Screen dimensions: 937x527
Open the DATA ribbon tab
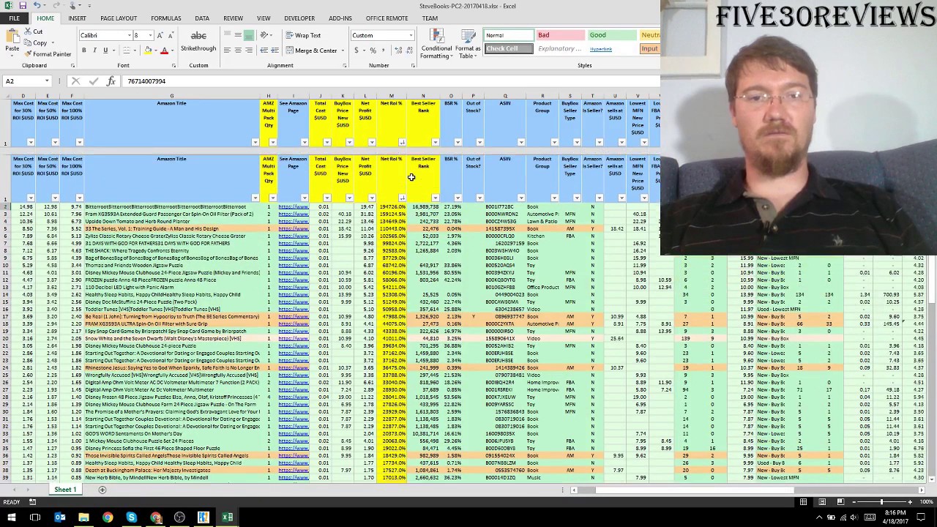click(x=202, y=18)
